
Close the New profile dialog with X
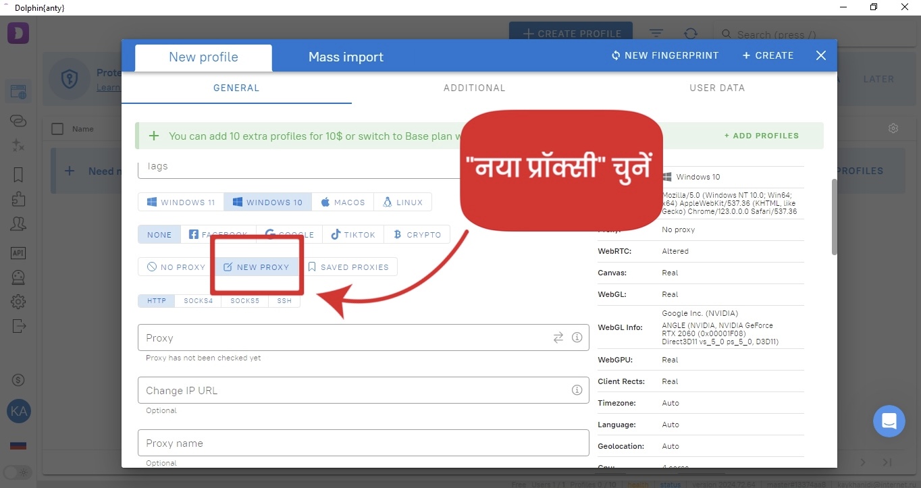click(820, 55)
